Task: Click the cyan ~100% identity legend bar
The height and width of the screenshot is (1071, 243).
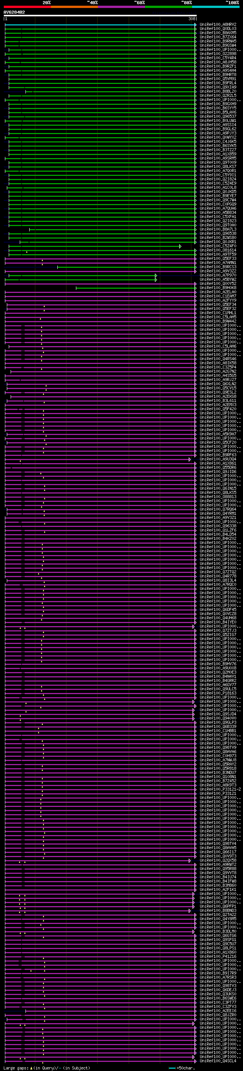Action: 216,7
